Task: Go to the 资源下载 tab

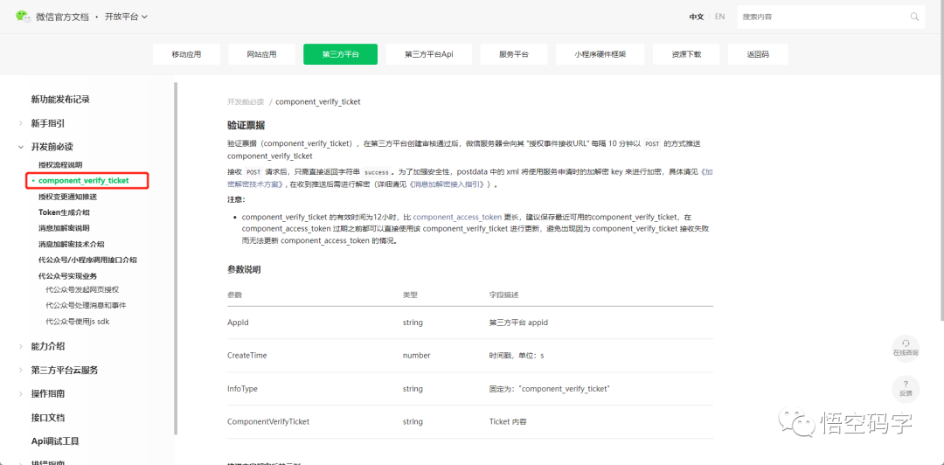Action: coord(686,54)
